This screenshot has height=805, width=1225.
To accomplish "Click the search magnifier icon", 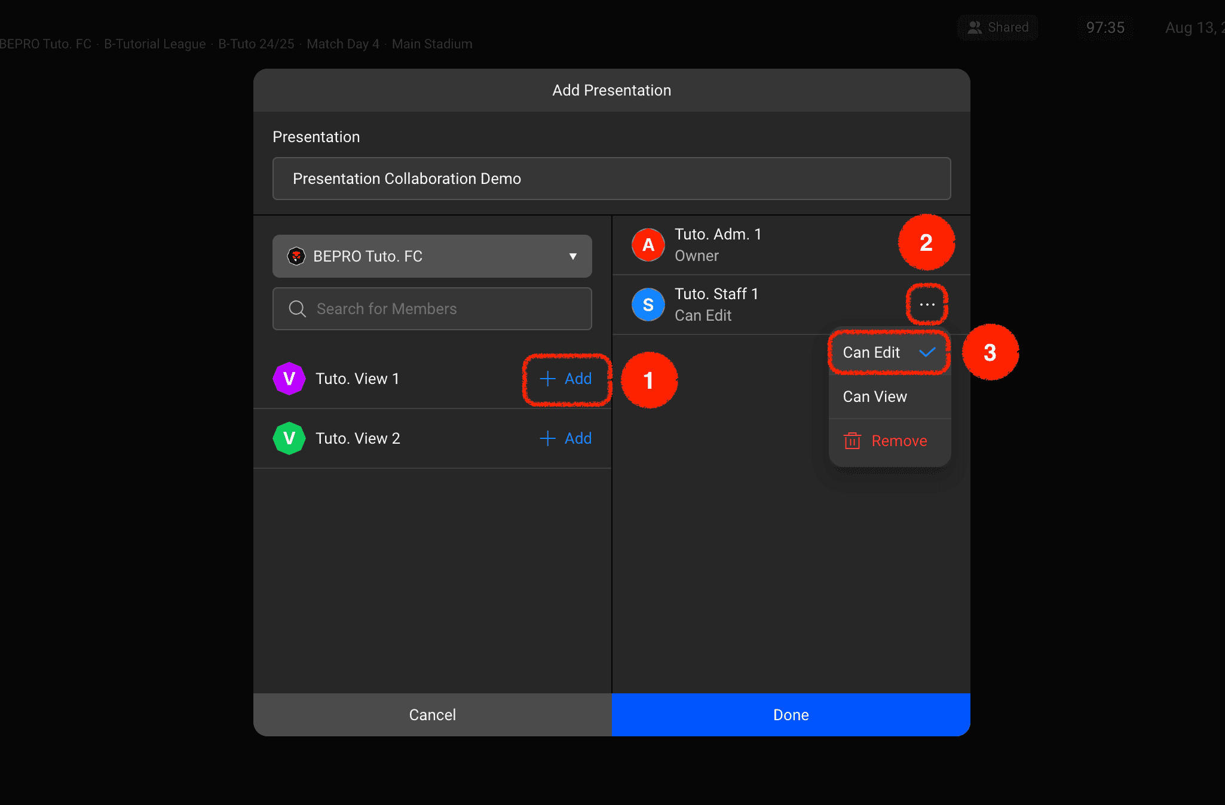I will click(297, 309).
